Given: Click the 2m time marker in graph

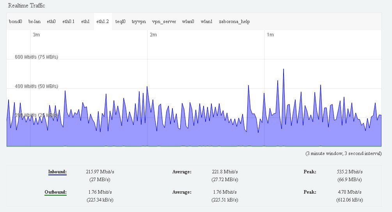Looking at the screenshot, I should pyautogui.click(x=153, y=34).
